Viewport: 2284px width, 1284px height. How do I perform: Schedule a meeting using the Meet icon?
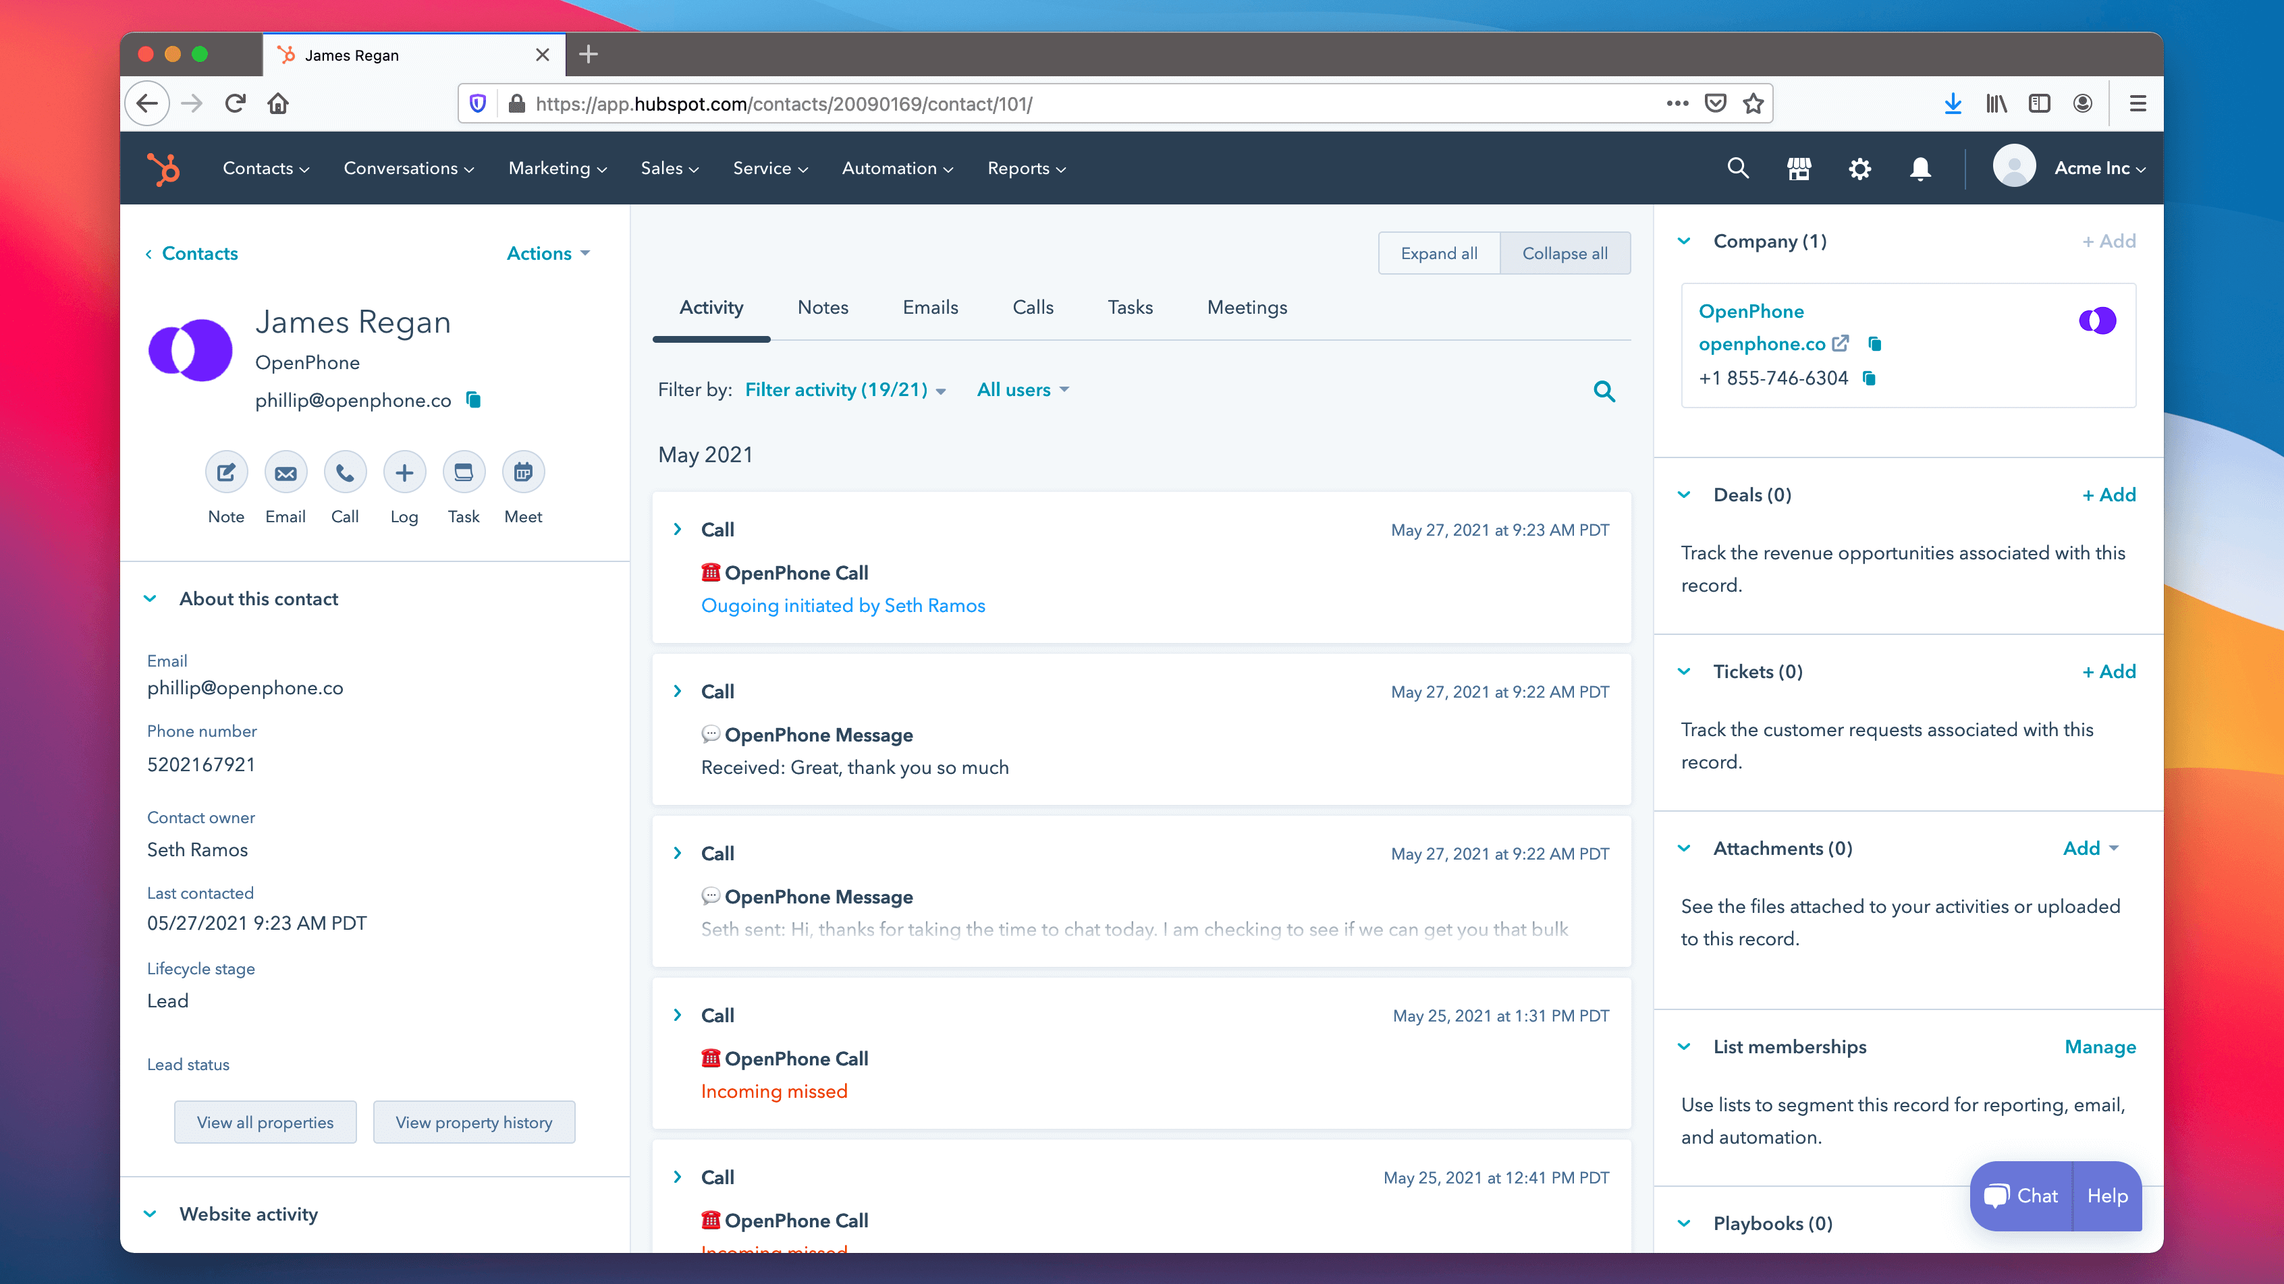point(523,472)
